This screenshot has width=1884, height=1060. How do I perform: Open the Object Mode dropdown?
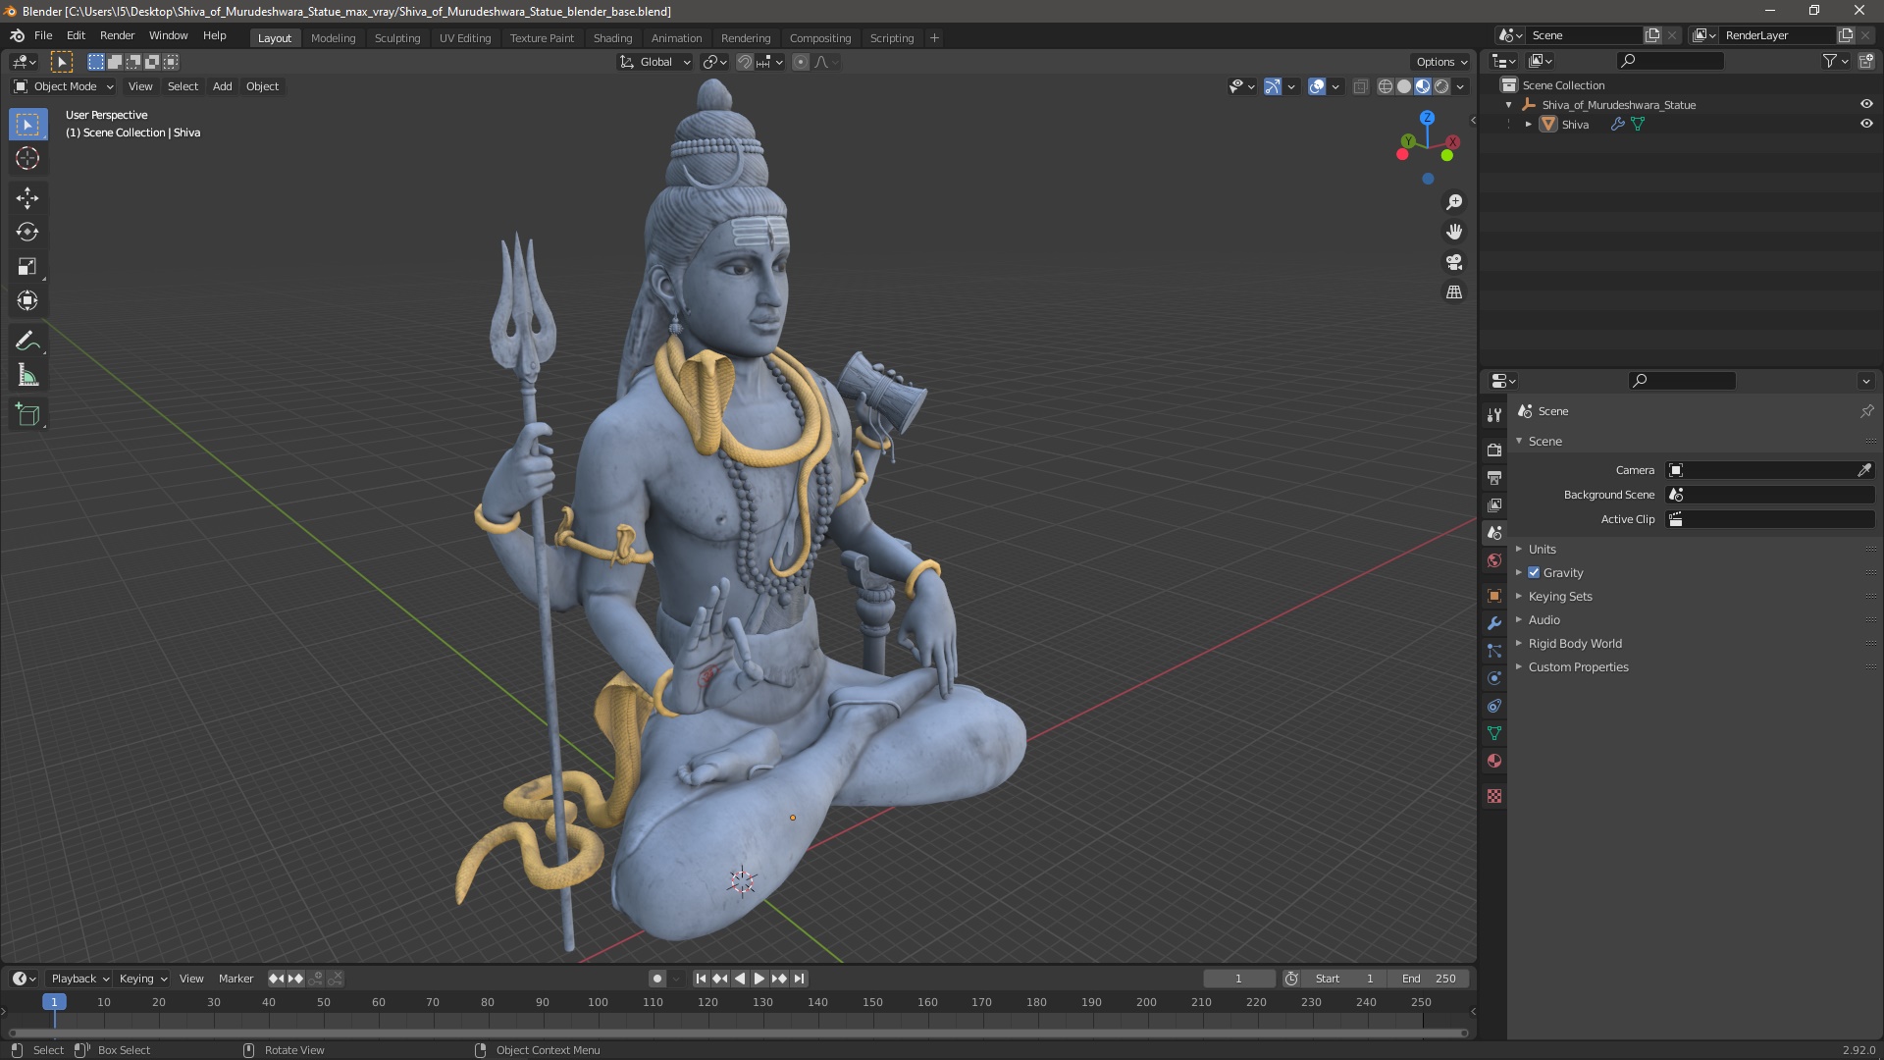pos(64,86)
